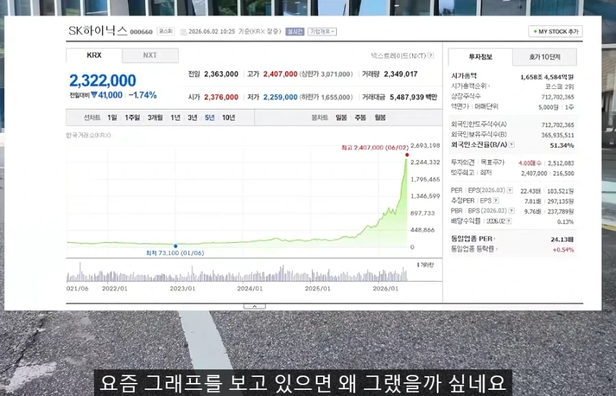Open the 동일업종 PER arrow link
This screenshot has height=396, width=616.
473,239
